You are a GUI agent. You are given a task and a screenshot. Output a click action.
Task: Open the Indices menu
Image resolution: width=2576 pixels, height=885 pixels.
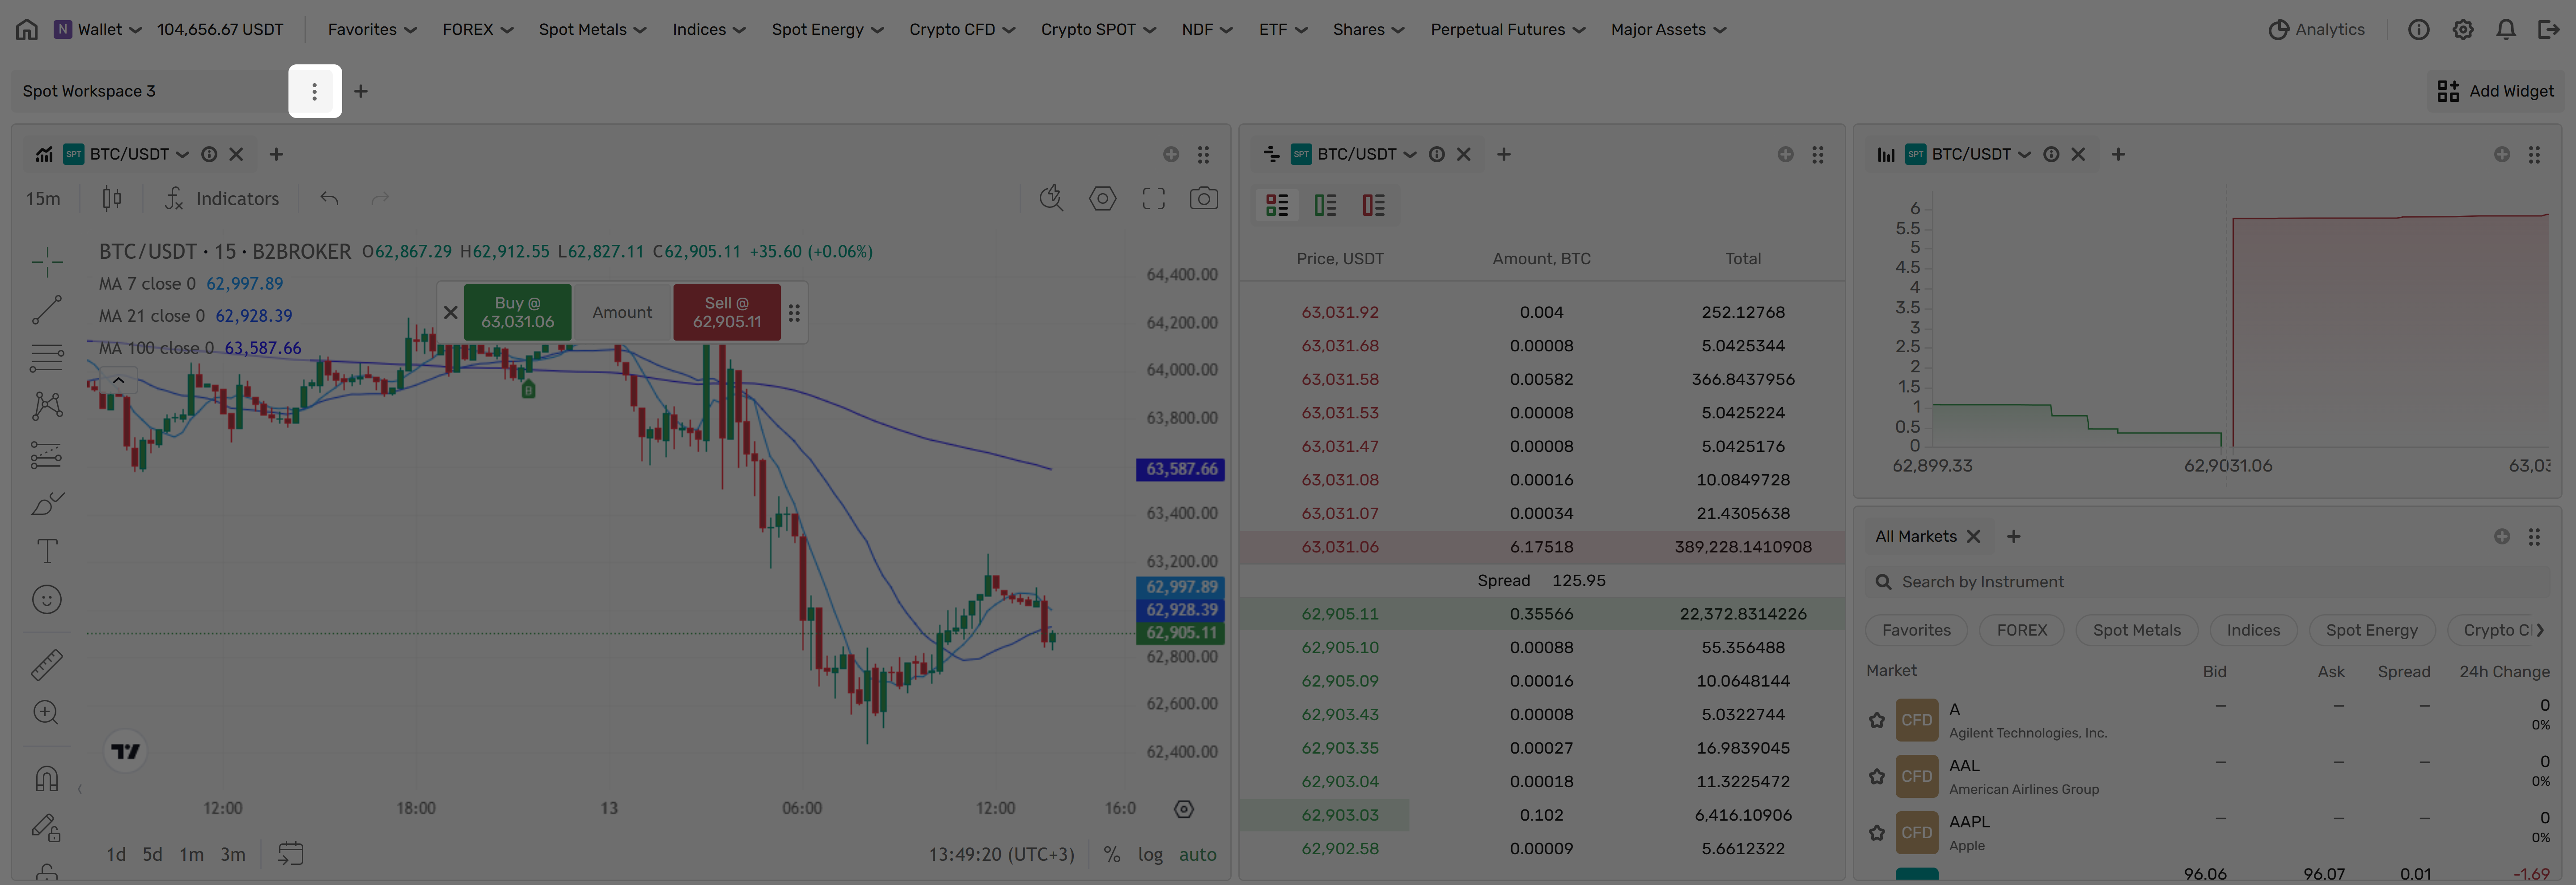[x=709, y=30]
